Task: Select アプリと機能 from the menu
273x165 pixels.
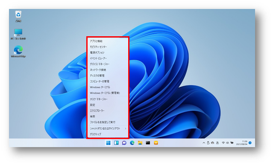Action: pyautogui.click(x=108, y=41)
